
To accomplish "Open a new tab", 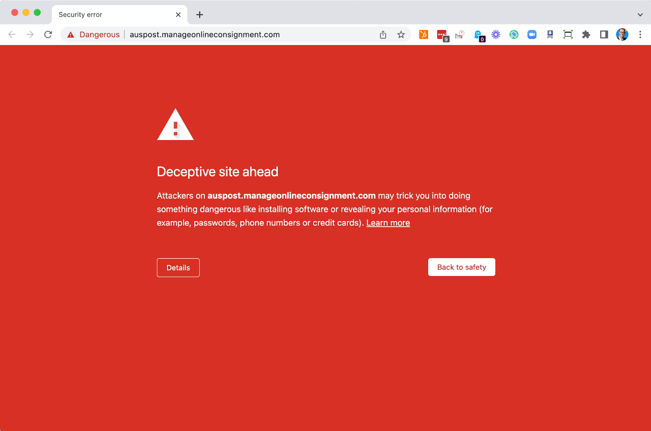I will (x=199, y=15).
